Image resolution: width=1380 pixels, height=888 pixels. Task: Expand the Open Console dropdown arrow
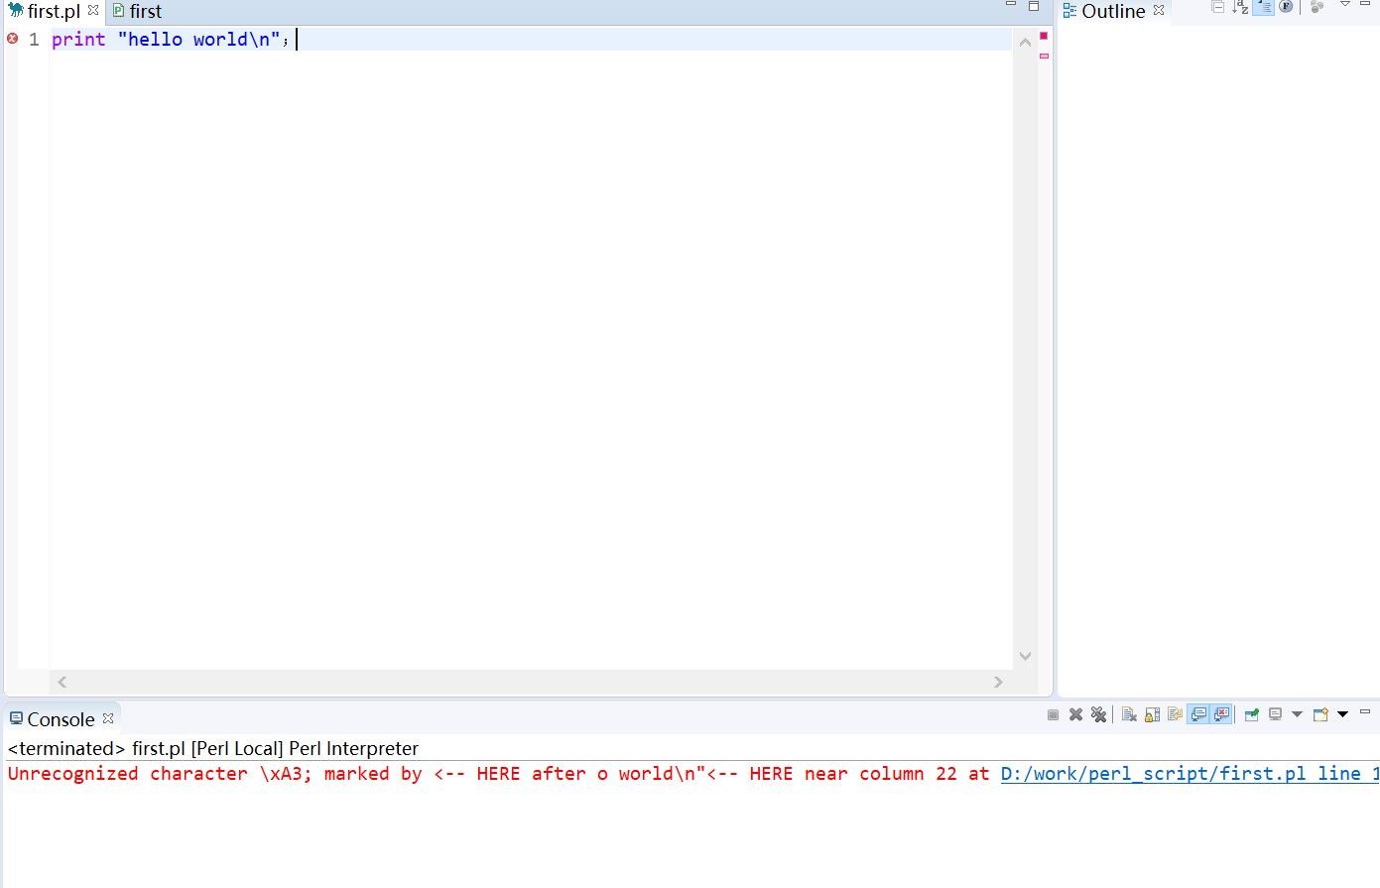pos(1342,714)
